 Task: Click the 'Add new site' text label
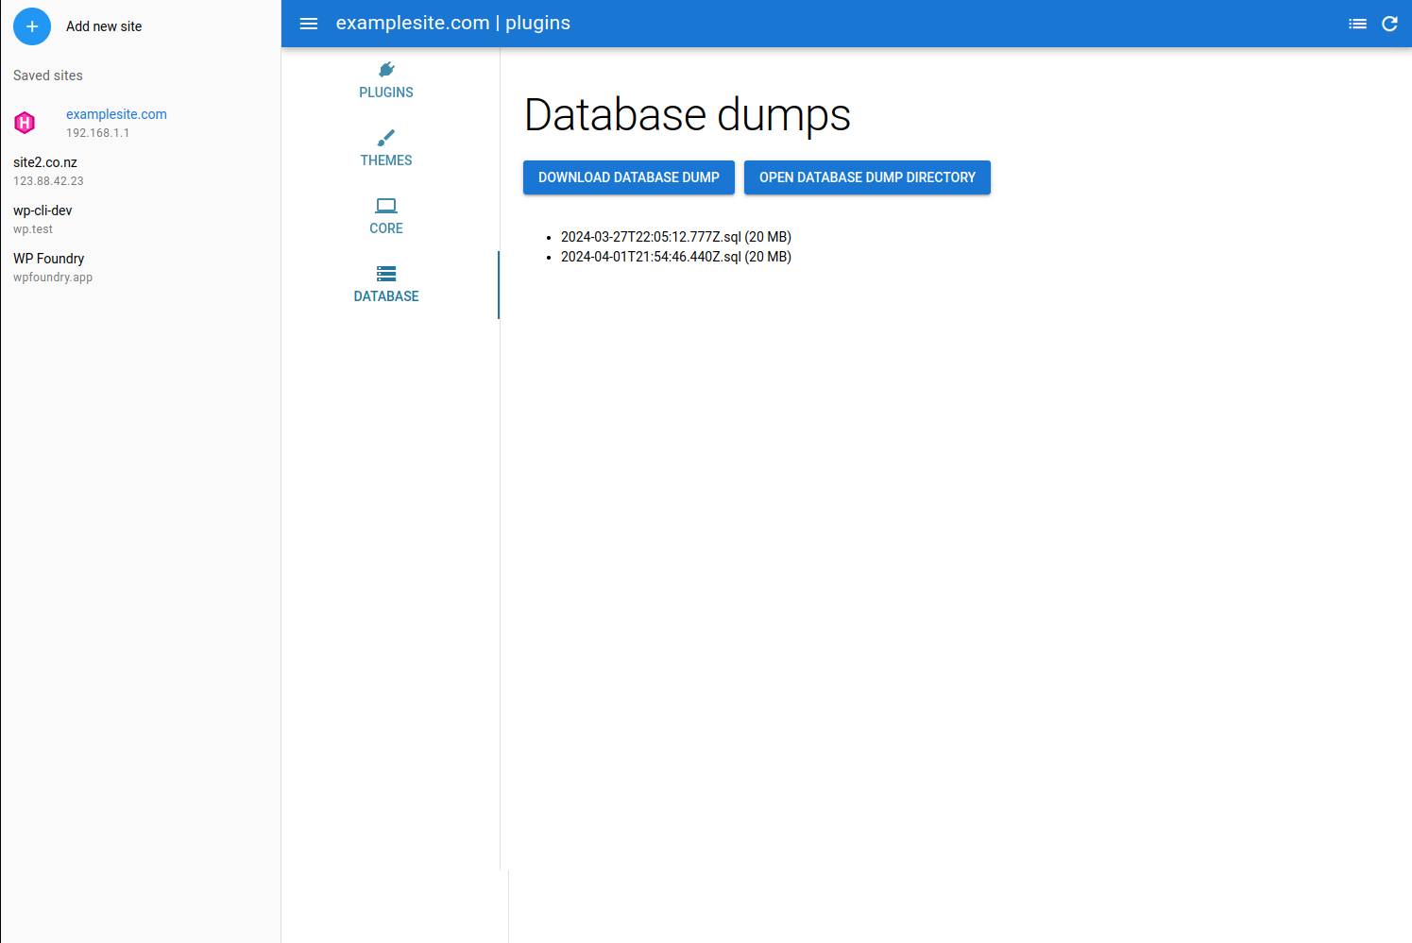pos(104,26)
